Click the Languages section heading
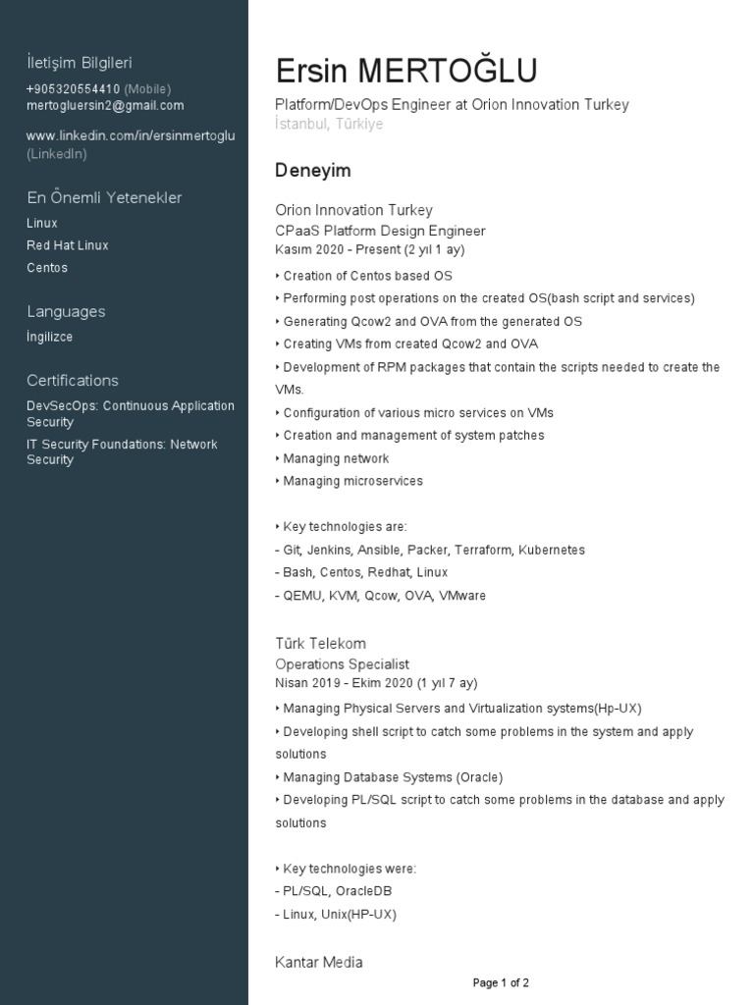Image resolution: width=754 pixels, height=1005 pixels. [66, 312]
